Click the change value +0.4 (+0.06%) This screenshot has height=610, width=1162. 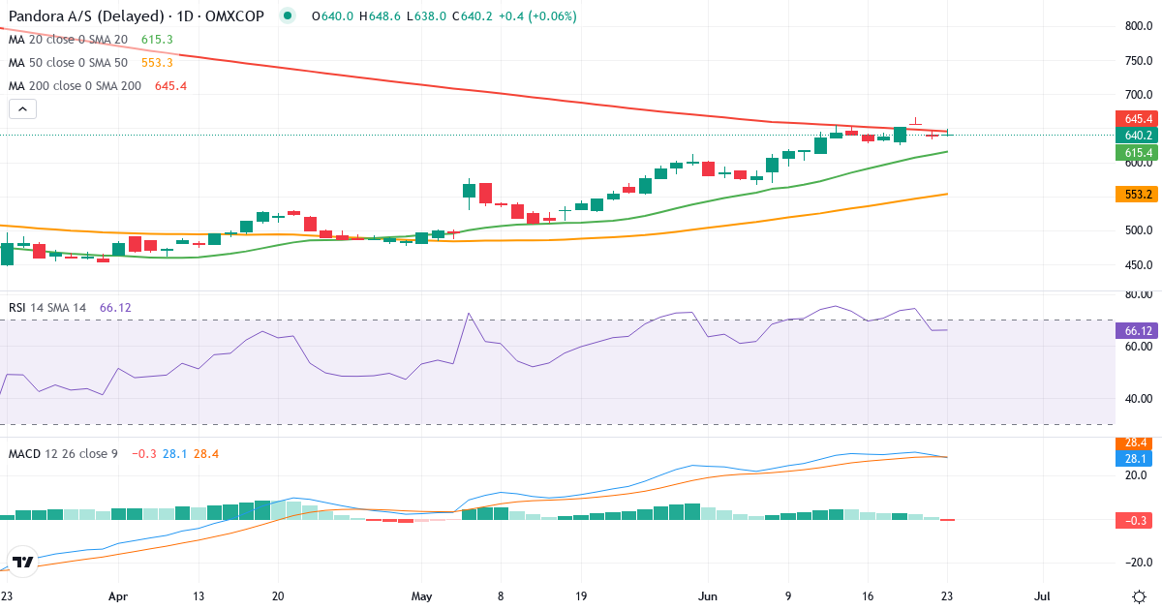coord(536,16)
